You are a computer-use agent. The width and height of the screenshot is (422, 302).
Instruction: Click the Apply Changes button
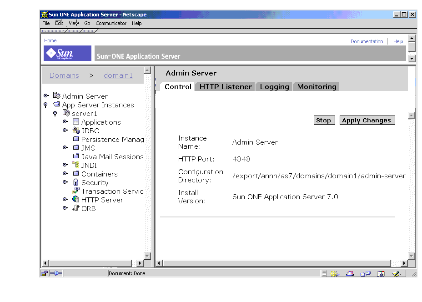(367, 121)
